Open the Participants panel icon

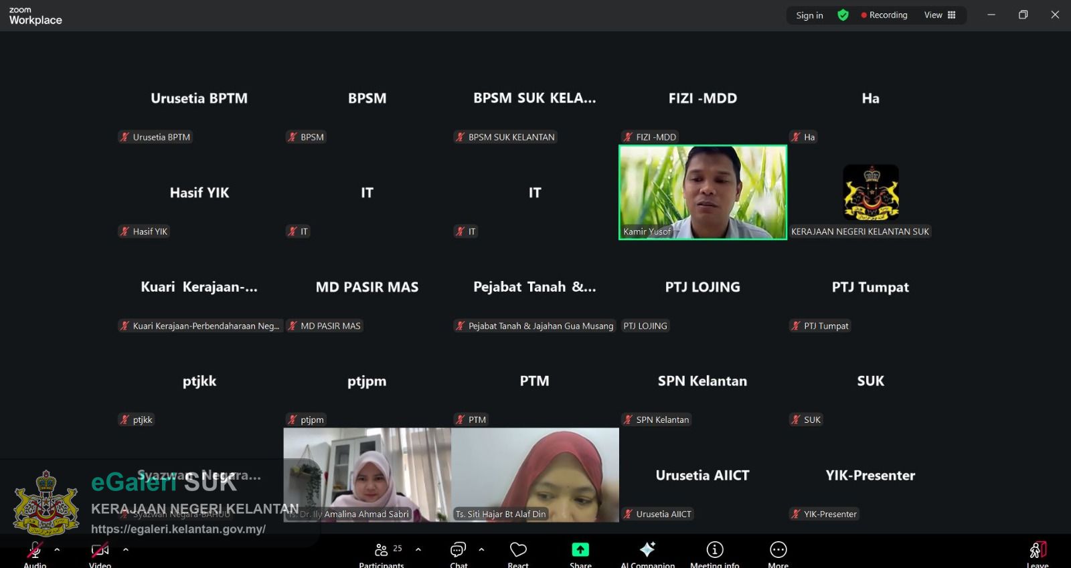381,549
